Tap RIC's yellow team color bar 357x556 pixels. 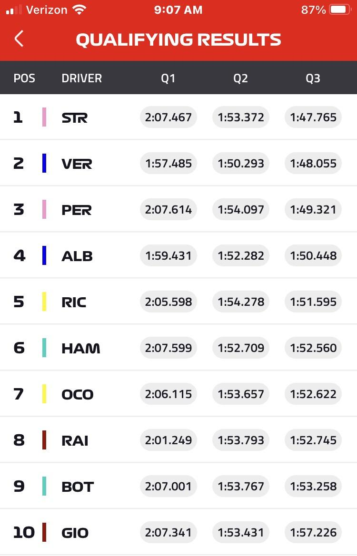point(44,302)
